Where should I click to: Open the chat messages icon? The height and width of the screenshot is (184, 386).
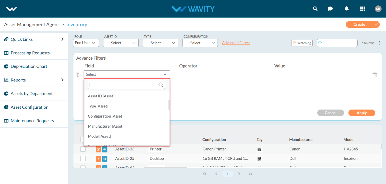coord(330,9)
